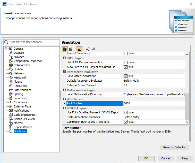Uncheck Use Fully Qualified Names in SCXML Export
The image size is (195, 163).
pos(126,112)
